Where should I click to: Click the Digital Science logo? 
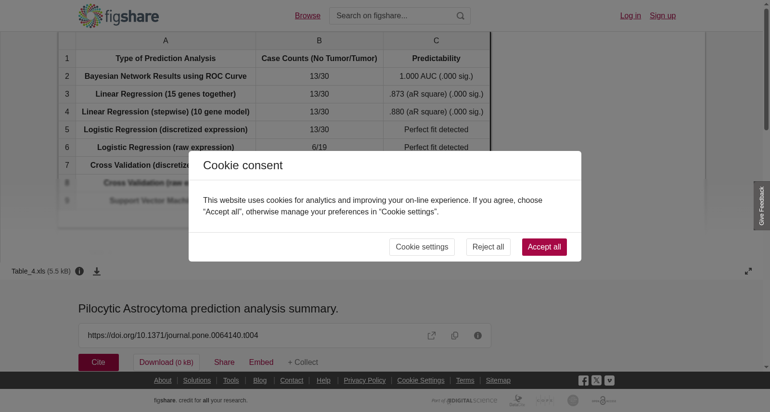pos(464,400)
